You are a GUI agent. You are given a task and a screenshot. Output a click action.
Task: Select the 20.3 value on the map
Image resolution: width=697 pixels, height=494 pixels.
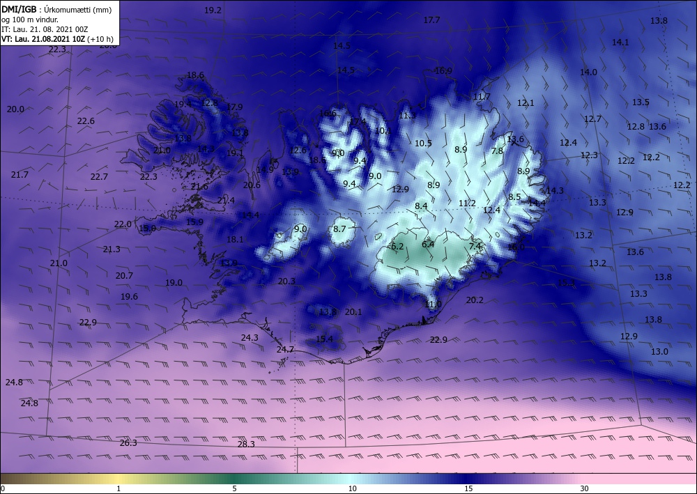tap(286, 281)
